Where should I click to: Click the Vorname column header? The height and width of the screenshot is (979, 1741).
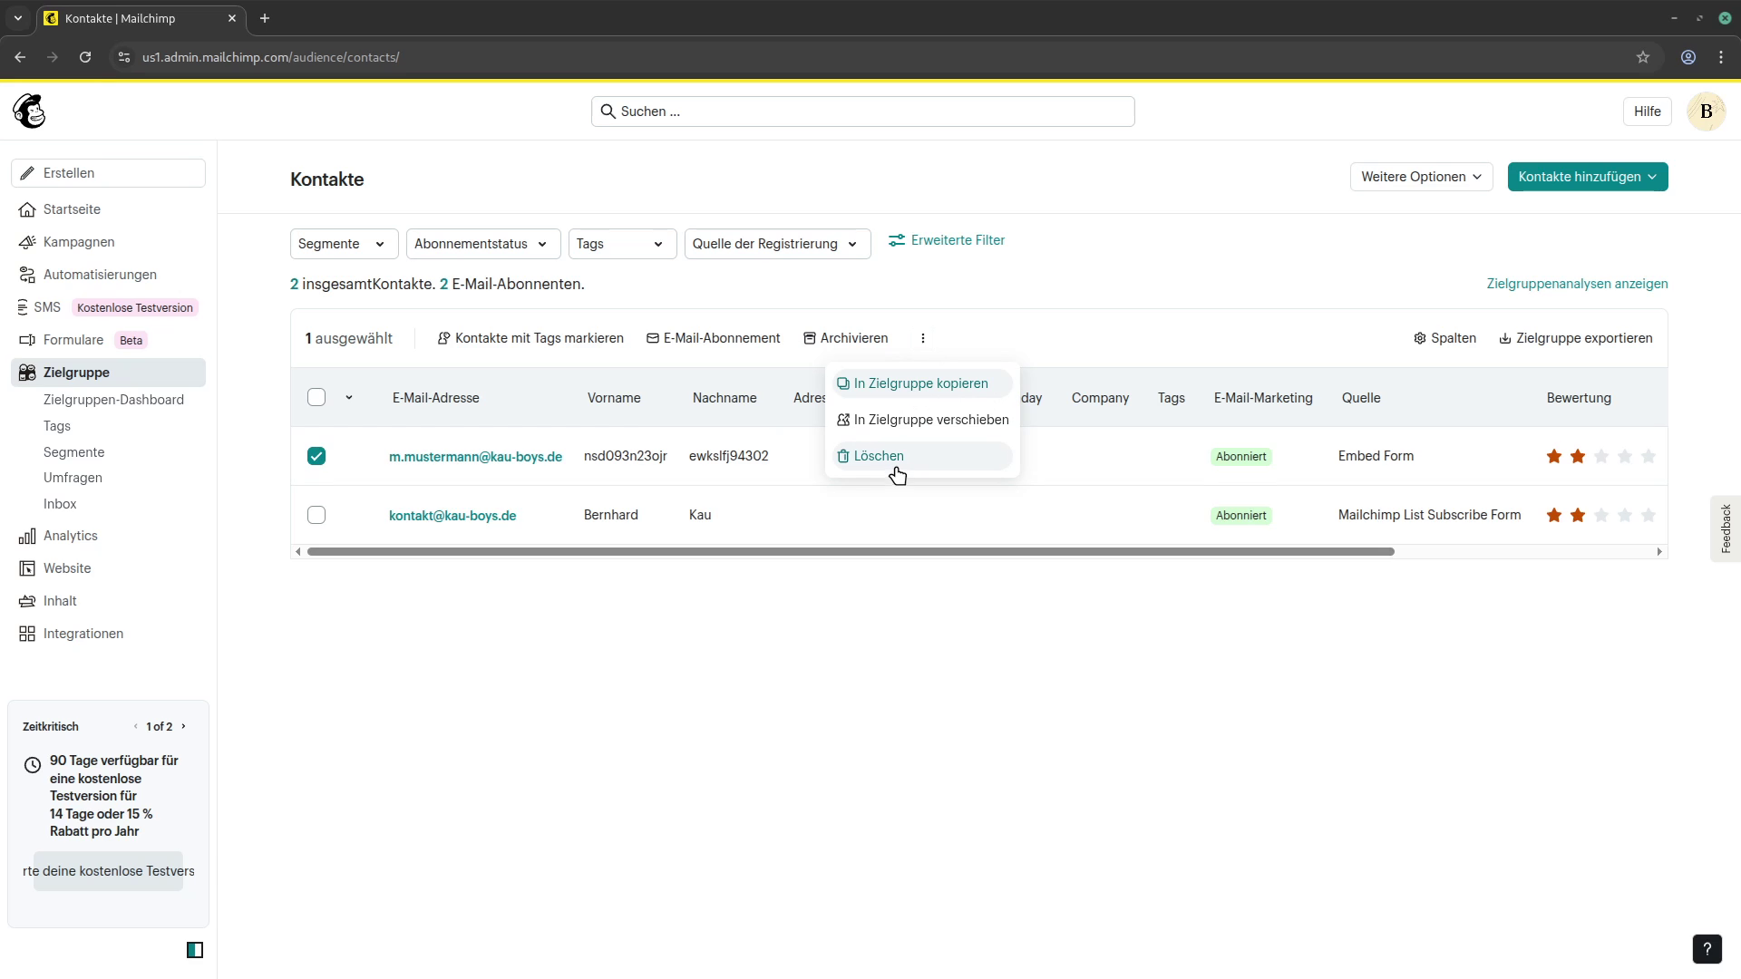pyautogui.click(x=614, y=398)
